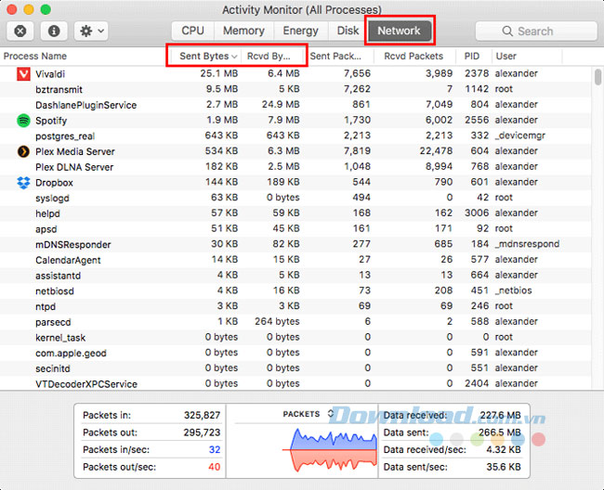Click the Quit Process stop icon
Screen dimensions: 604x490
21,31
